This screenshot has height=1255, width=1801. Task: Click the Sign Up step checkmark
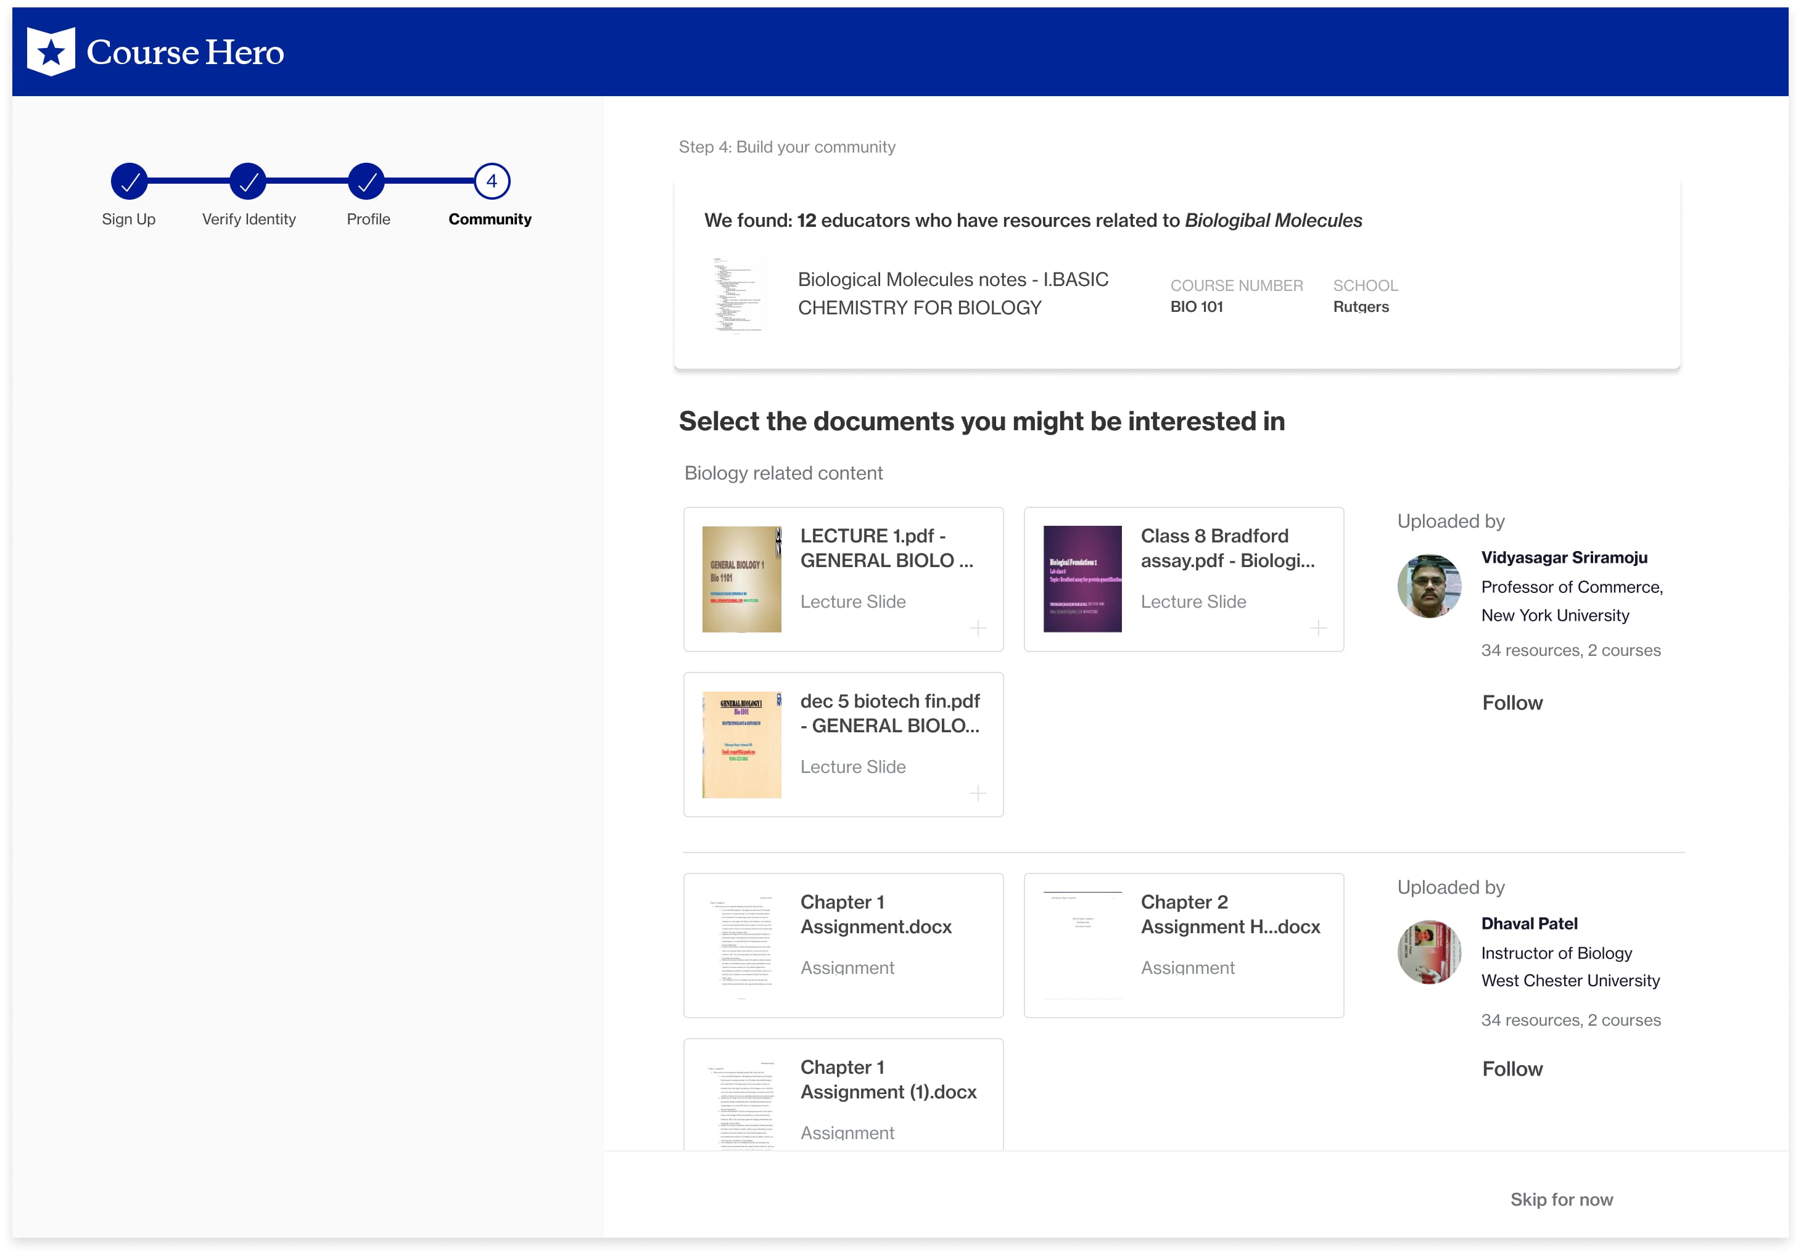(130, 182)
